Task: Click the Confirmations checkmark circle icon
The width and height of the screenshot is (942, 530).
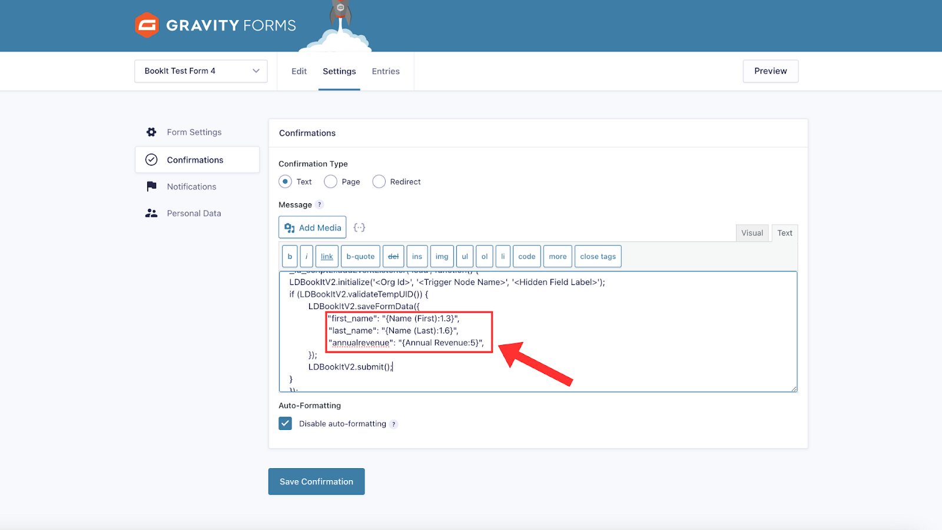Action: [151, 160]
